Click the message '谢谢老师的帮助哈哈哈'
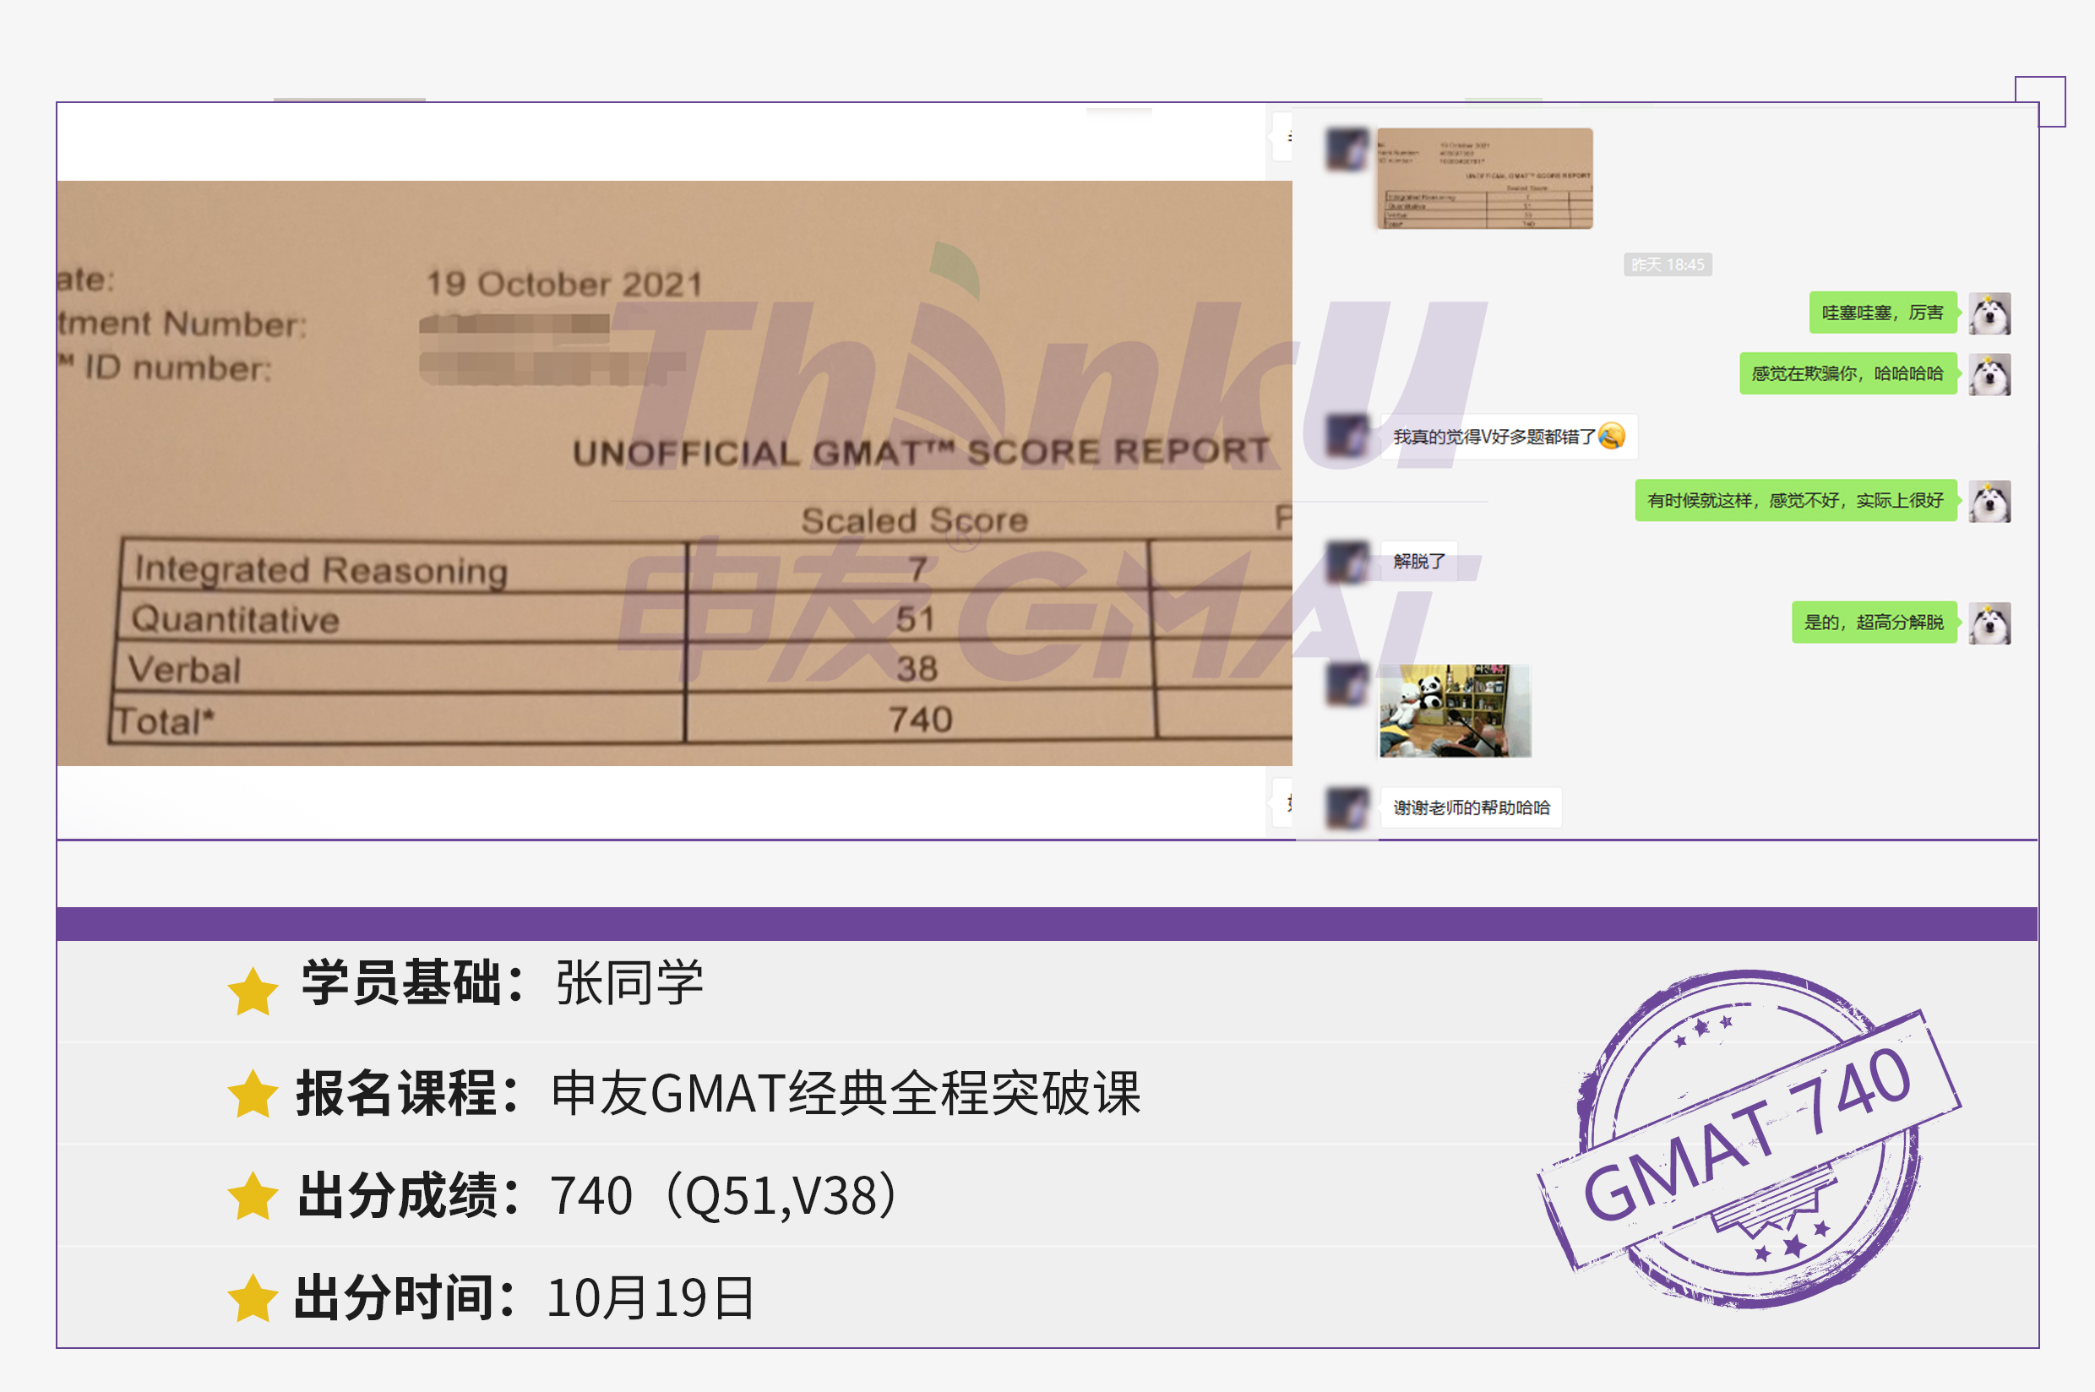Image resolution: width=2095 pixels, height=1392 pixels. coord(1471,807)
